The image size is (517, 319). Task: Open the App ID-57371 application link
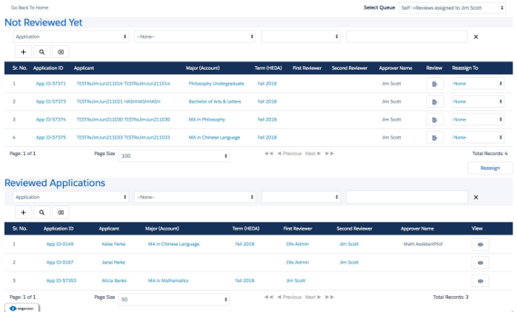point(51,84)
